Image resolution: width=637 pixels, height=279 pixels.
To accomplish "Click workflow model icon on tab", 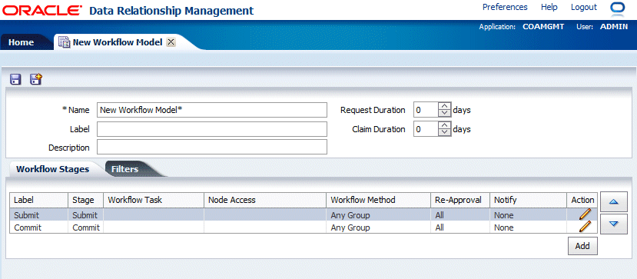I will [x=65, y=42].
